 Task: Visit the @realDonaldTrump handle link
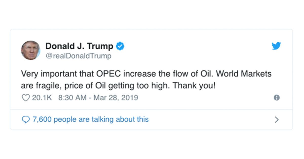pyautogui.click(x=78, y=56)
